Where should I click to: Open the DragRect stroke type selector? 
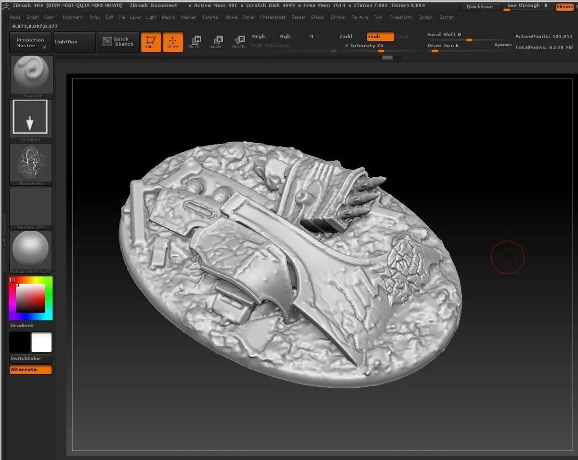[x=31, y=120]
